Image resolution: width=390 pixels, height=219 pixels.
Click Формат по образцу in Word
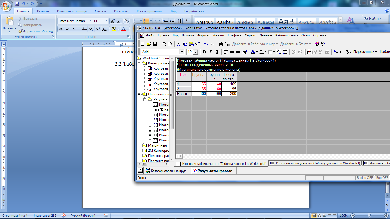tap(36, 31)
